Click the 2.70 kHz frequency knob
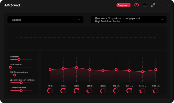Screen dimensions: 174x103 click(116, 91)
